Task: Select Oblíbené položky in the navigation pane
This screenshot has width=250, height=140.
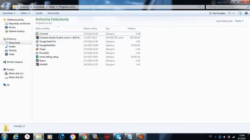Action: click(x=15, y=20)
